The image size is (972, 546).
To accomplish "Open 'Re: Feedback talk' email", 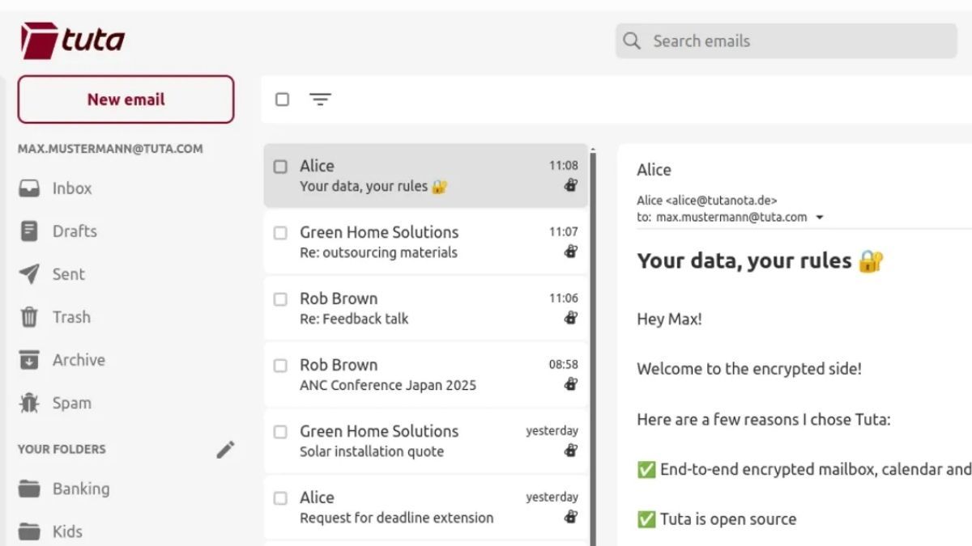I will (426, 308).
